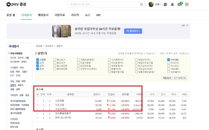Check the 시가총액(억) checkbox
Image resolution: width=209 pixels, height=130 pixels.
coord(109,60)
